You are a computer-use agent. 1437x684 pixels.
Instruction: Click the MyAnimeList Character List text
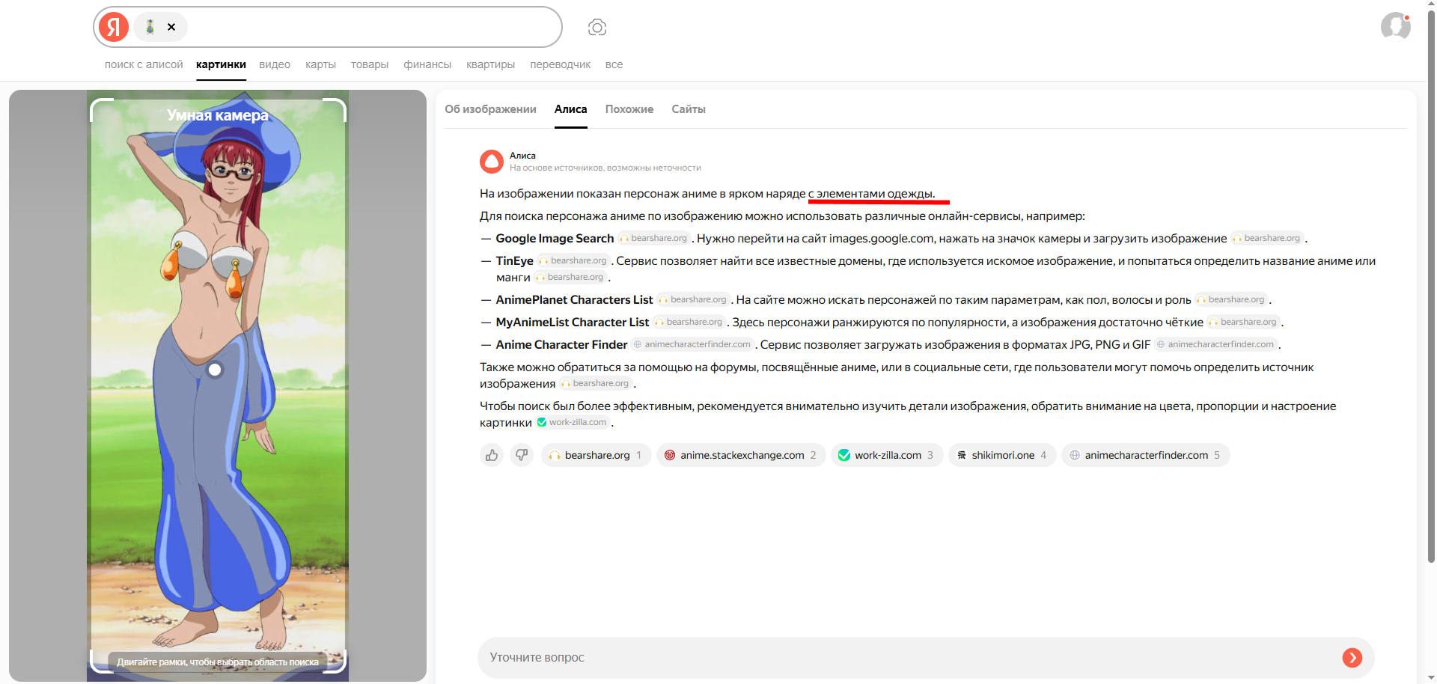[x=572, y=323]
